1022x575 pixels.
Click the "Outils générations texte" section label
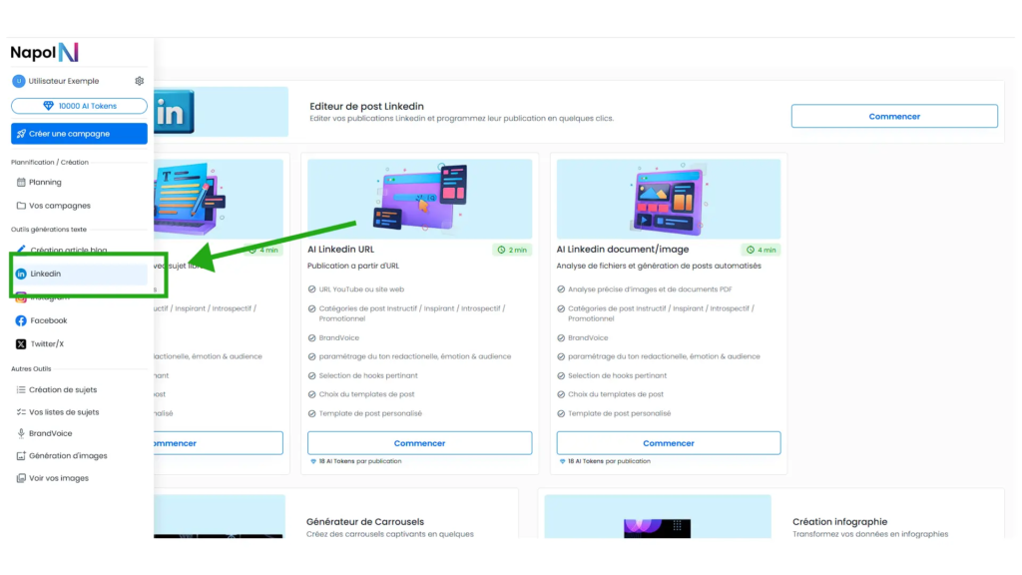[49, 230]
